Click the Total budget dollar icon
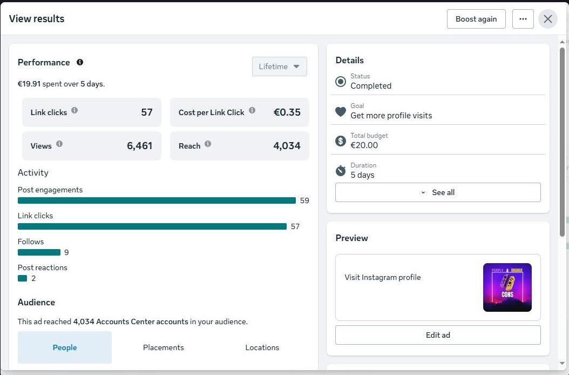Screen dimensions: 569x375 click(340, 141)
